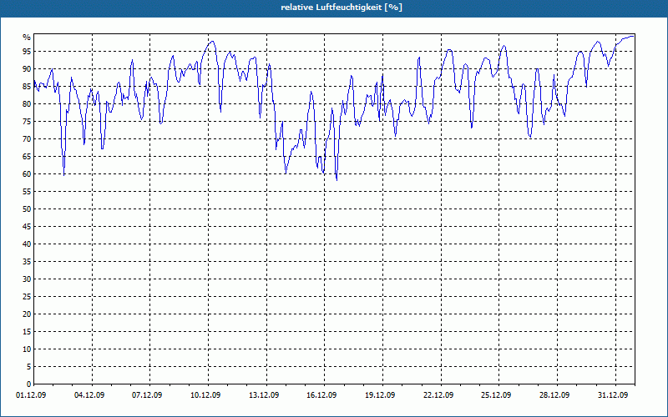Click the x-axis date label 16.12.09
This screenshot has width=668, height=417.
click(321, 395)
